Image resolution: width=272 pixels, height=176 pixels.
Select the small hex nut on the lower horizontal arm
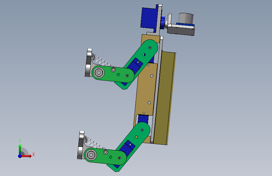coord(106,152)
